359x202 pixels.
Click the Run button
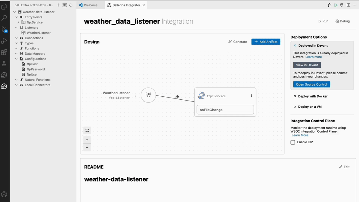point(323,21)
